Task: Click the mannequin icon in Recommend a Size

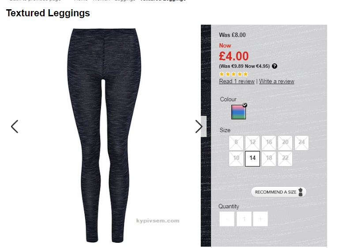Action: (301, 192)
